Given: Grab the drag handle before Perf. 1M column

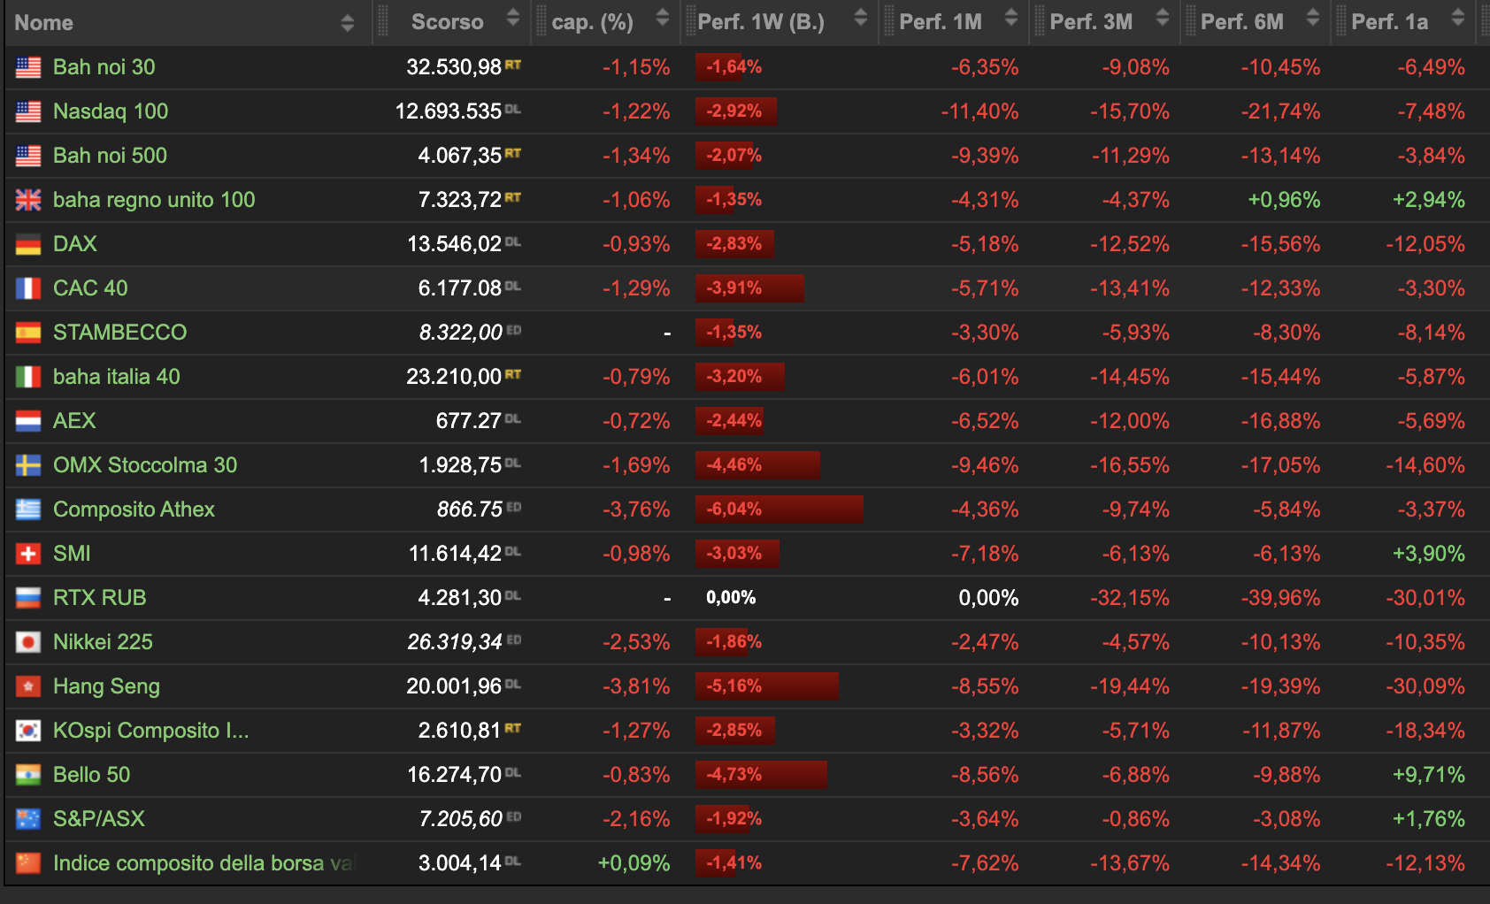Looking at the screenshot, I should [889, 21].
